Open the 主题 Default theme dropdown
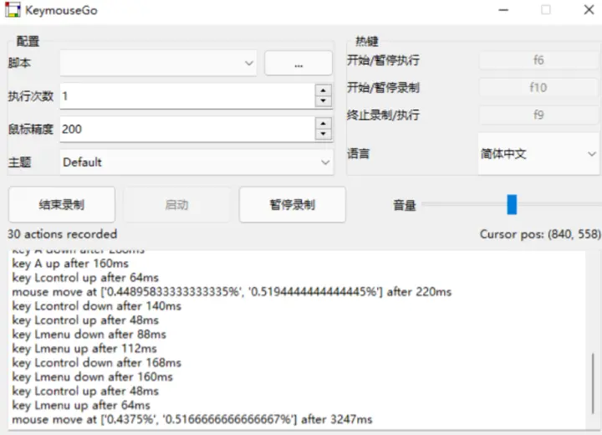This screenshot has width=602, height=435. pos(196,162)
